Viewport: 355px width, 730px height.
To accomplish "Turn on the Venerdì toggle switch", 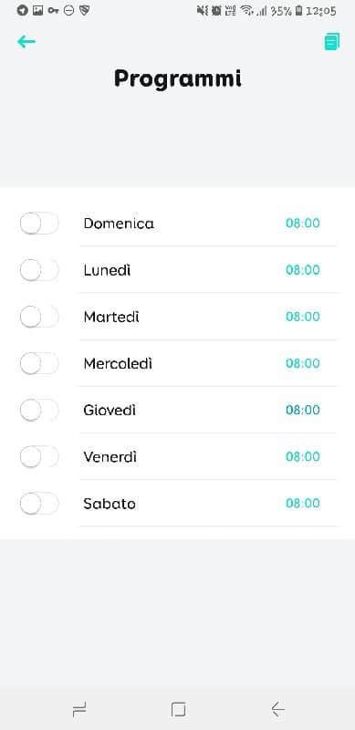I will (x=39, y=457).
